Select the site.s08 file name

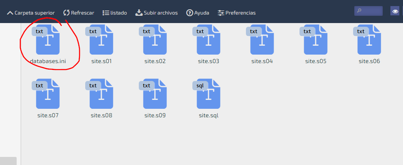click(101, 116)
